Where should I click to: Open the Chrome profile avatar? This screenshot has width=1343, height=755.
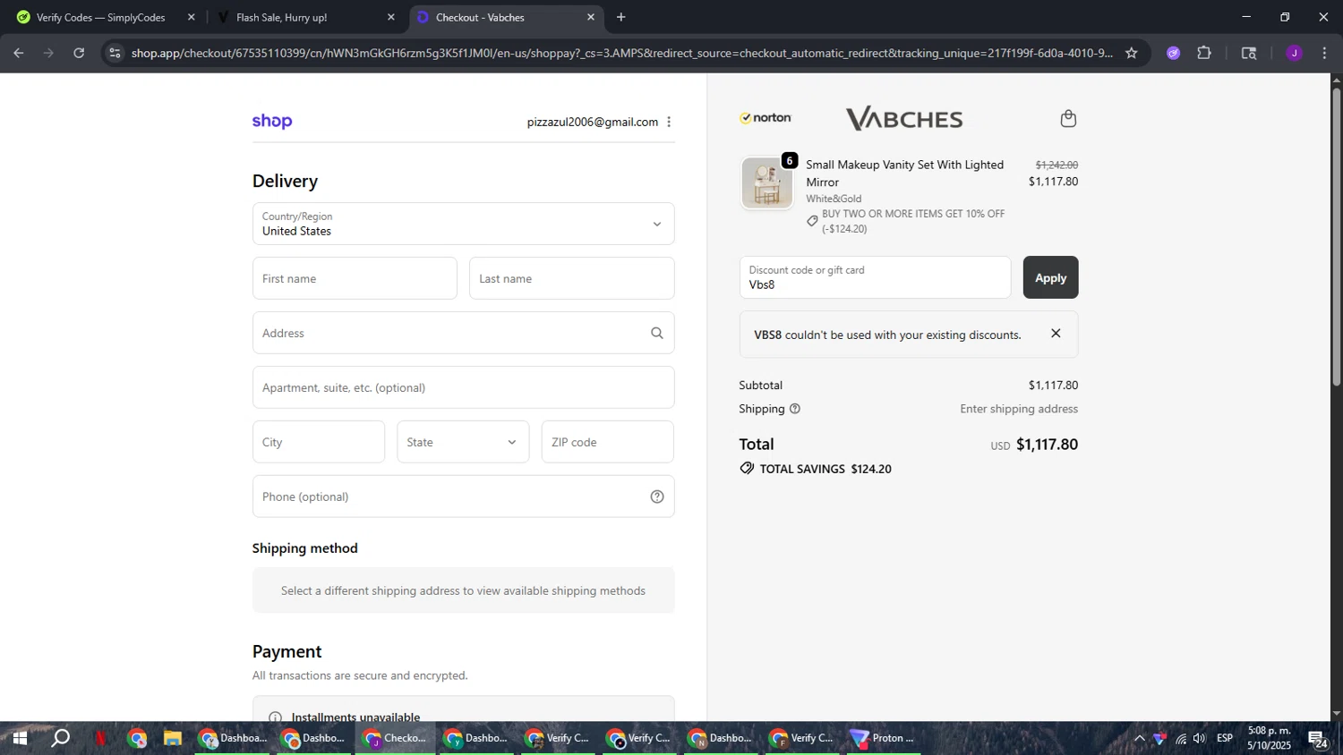pos(1294,53)
